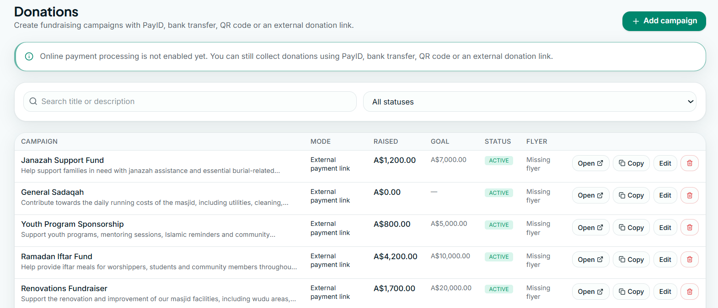The height and width of the screenshot is (308, 718).
Task: Click the A$1,700.00 raised amount
Action: tap(394, 288)
